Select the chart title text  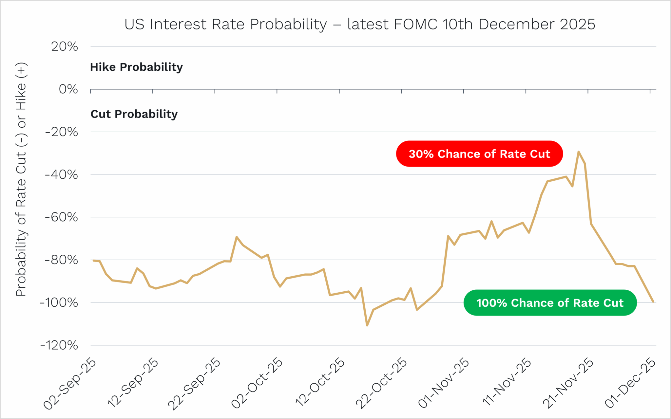pyautogui.click(x=360, y=24)
